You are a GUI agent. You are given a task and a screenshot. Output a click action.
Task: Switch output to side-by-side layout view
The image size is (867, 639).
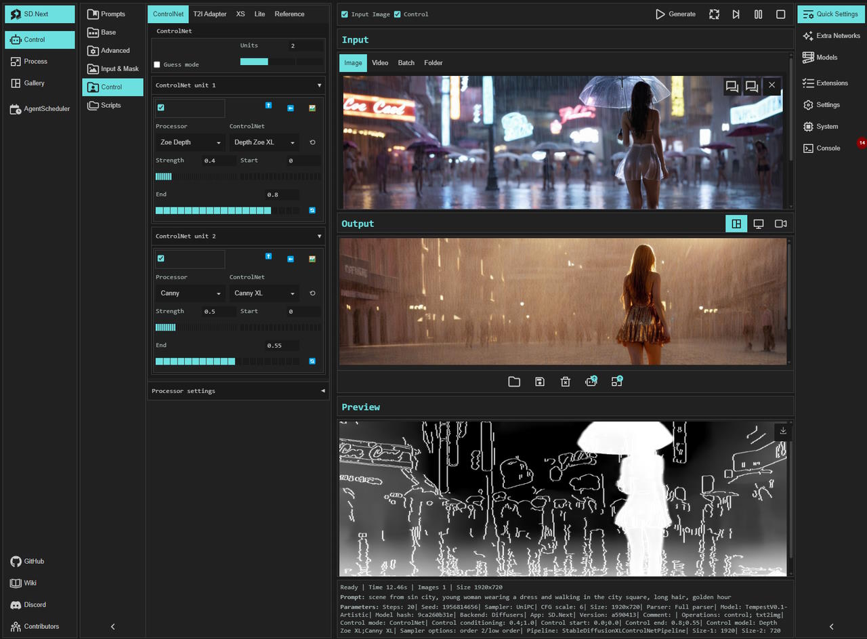[x=736, y=224]
